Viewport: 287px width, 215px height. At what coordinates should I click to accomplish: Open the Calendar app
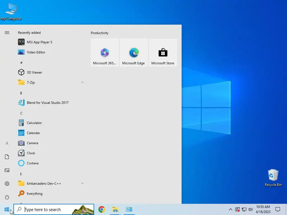pyautogui.click(x=51, y=133)
